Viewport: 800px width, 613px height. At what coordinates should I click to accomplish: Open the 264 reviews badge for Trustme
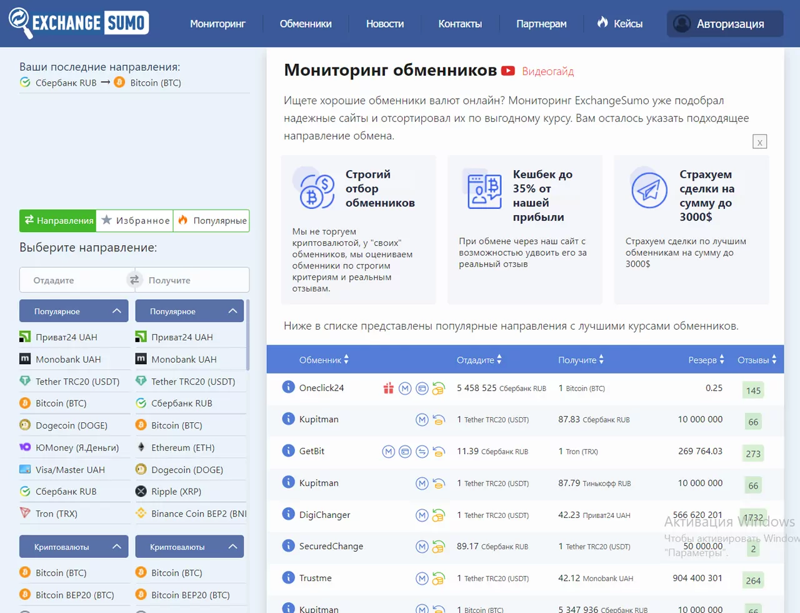[753, 580]
